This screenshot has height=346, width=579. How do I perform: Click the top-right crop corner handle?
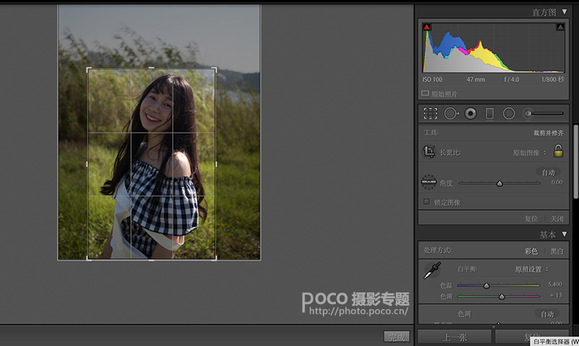click(x=214, y=69)
